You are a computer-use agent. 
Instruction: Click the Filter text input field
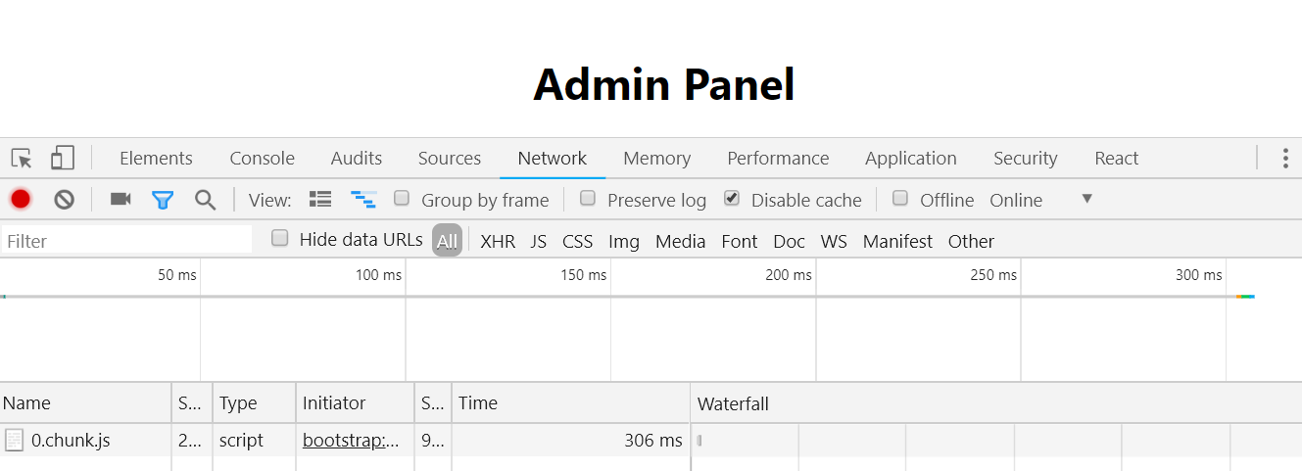[126, 241]
